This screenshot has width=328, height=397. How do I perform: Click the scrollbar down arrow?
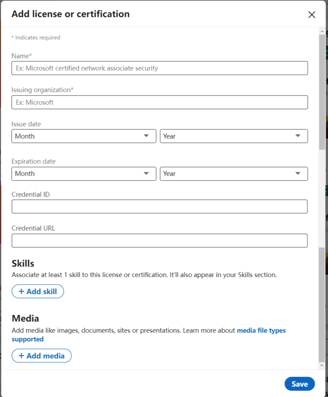pos(322,365)
